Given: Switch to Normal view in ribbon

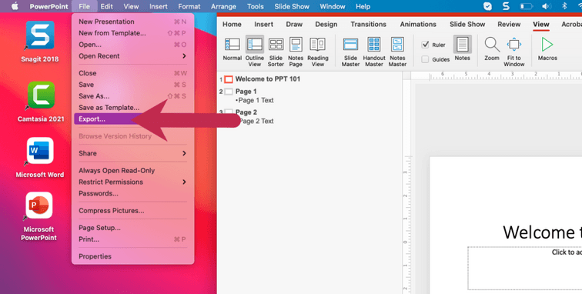Looking at the screenshot, I should [x=232, y=49].
